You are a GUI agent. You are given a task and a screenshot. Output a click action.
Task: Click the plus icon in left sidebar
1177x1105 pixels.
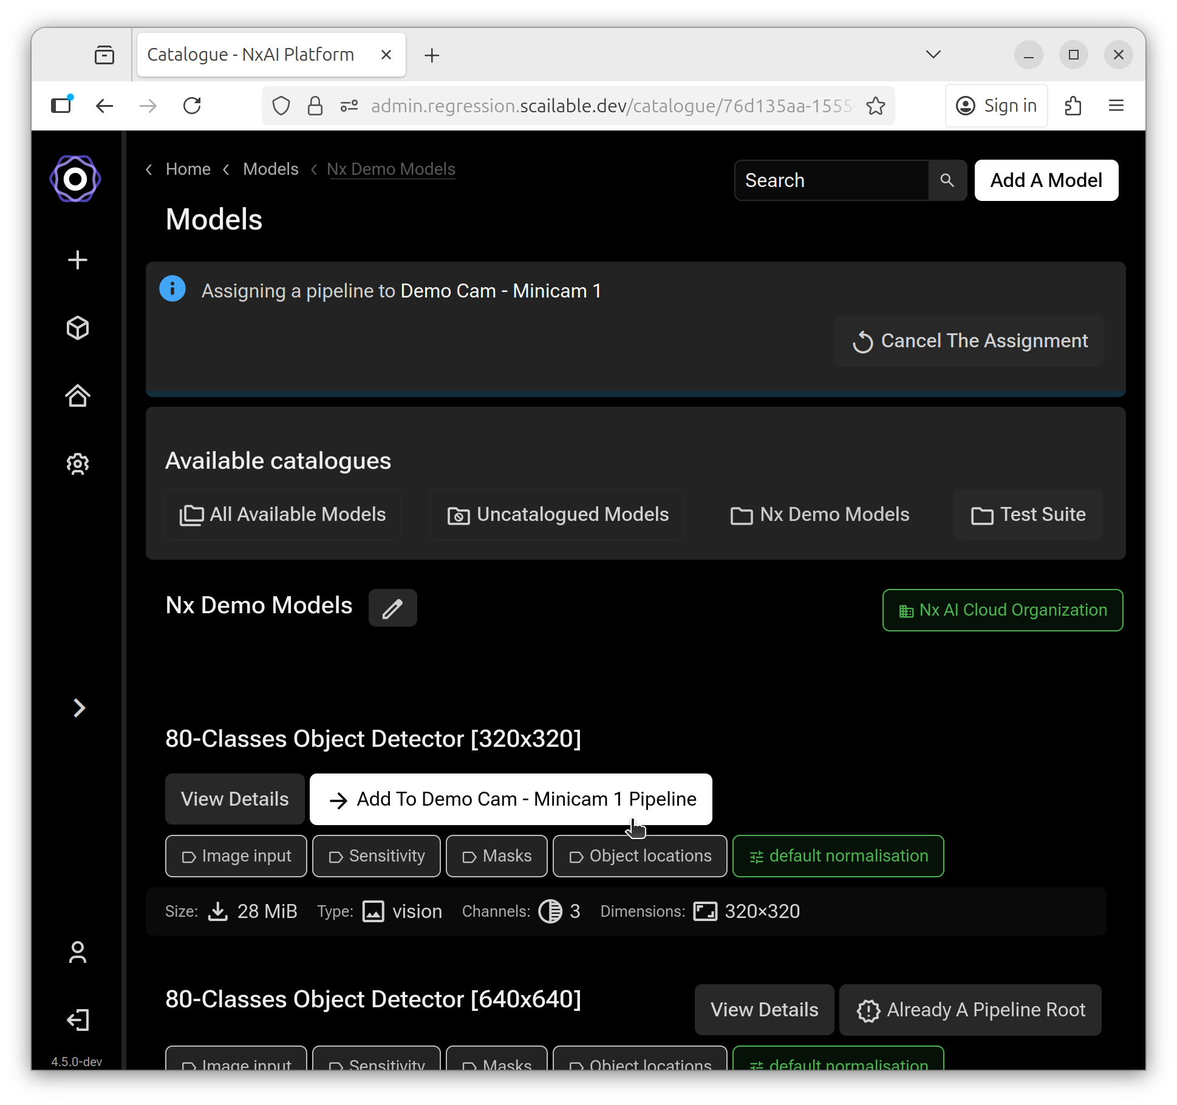click(77, 260)
